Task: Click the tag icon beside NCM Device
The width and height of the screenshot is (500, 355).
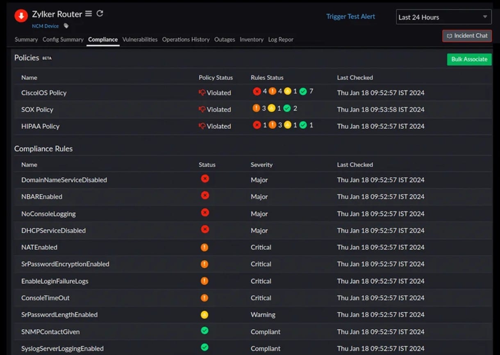Action: pos(66,26)
